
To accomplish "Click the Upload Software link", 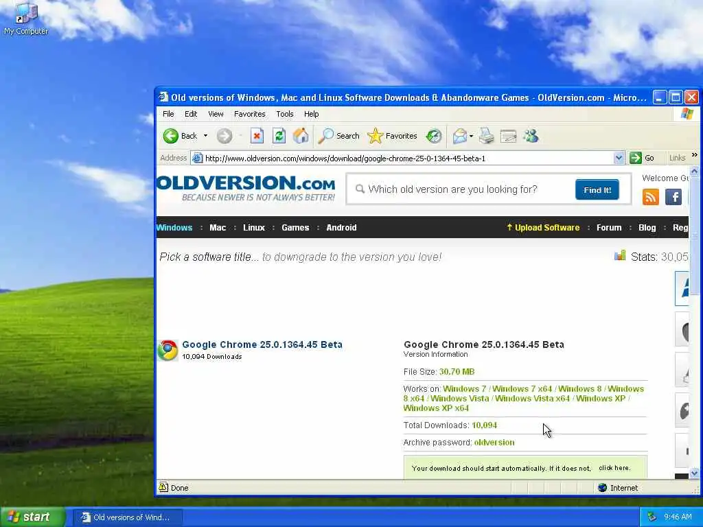I will pyautogui.click(x=543, y=228).
